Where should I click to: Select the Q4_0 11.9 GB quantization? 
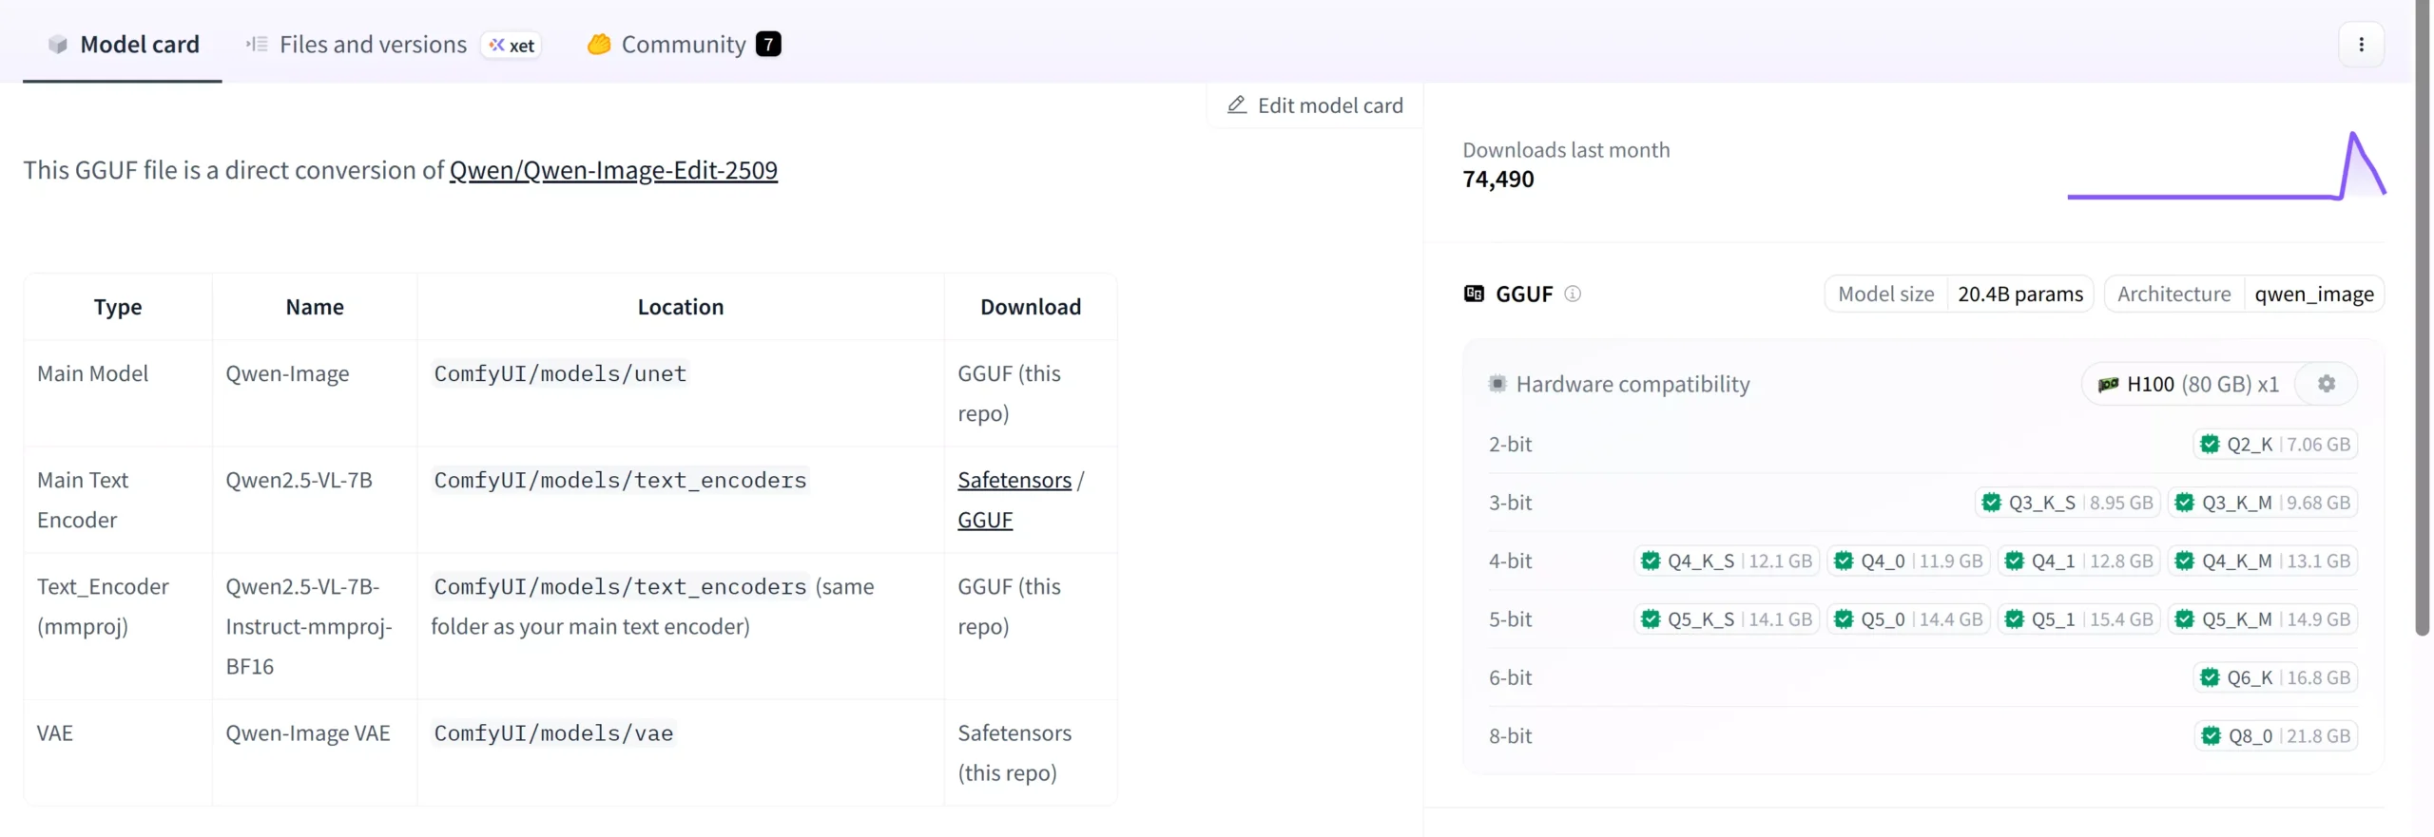[1908, 561]
